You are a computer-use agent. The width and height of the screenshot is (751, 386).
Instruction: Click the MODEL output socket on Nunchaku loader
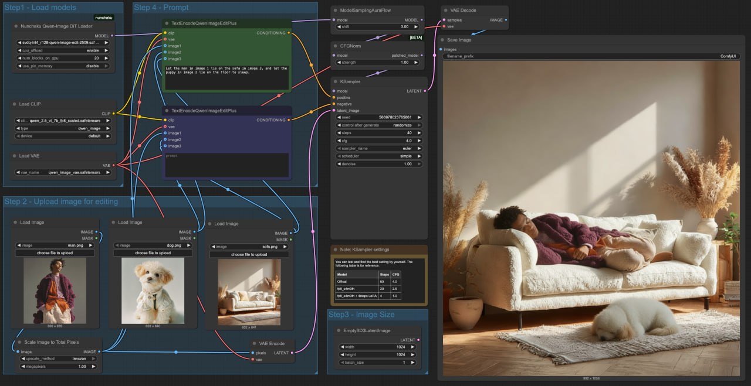coord(112,35)
